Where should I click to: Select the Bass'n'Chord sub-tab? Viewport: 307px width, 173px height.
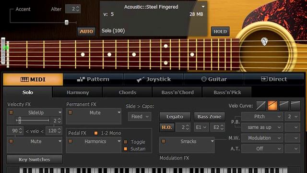(x=177, y=92)
